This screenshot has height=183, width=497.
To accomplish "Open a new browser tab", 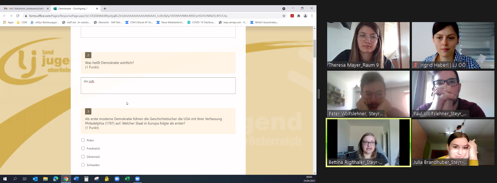I will (x=105, y=8).
